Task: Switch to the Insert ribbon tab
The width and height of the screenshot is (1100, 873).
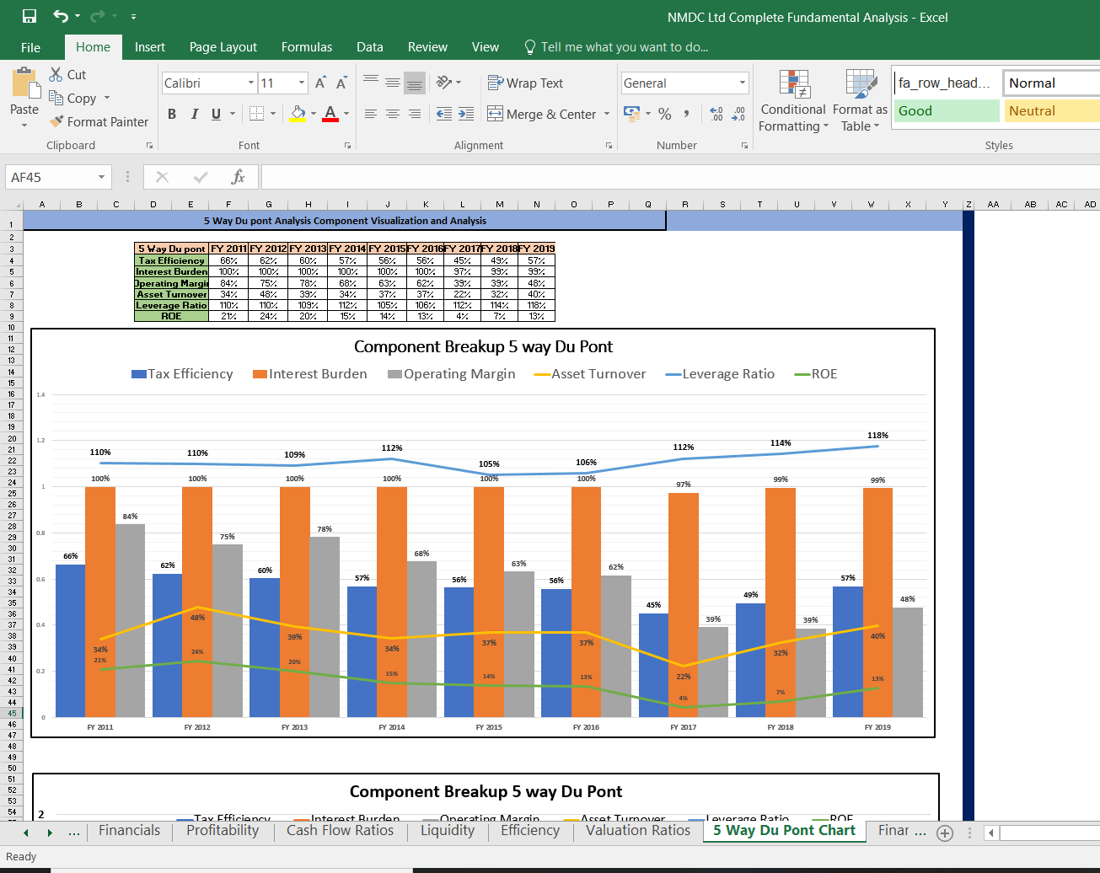Action: 150,47
